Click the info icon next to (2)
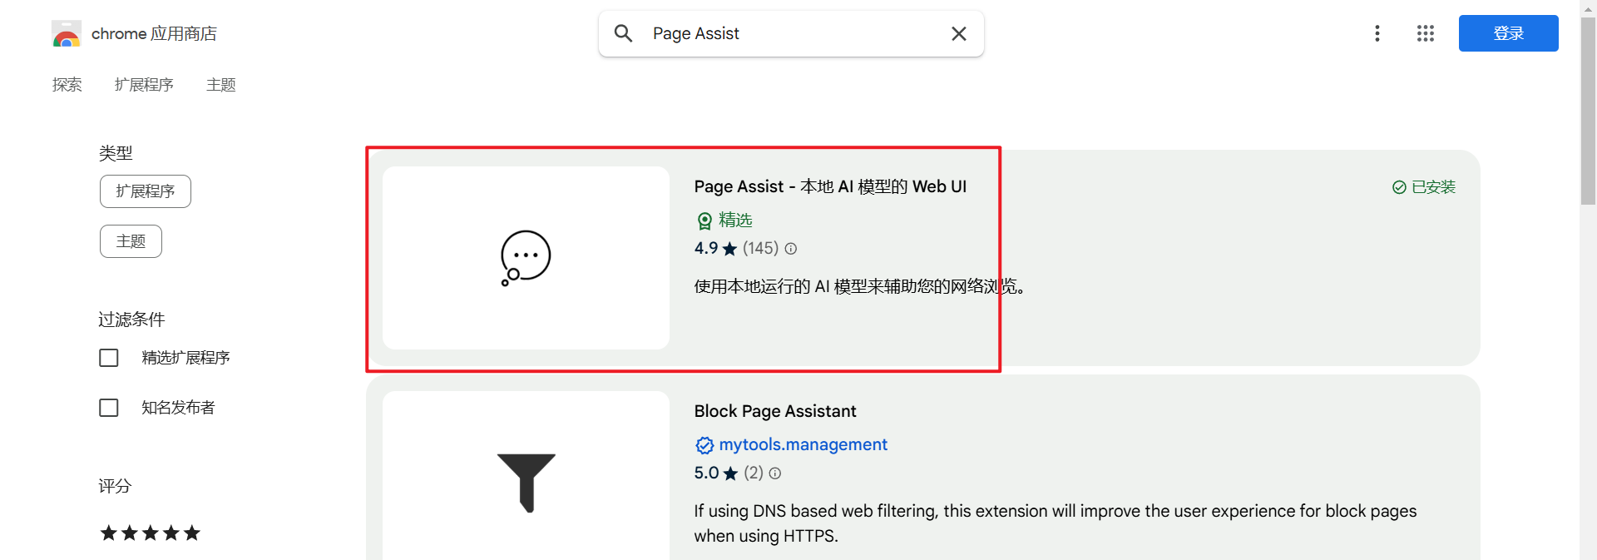1597x560 pixels. [775, 473]
